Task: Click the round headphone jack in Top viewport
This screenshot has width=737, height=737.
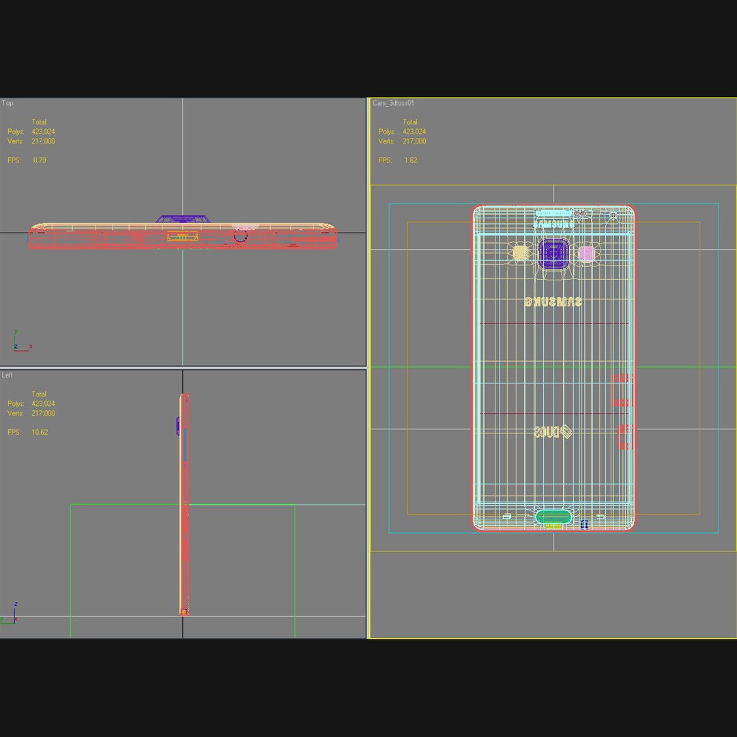Action: [x=240, y=236]
